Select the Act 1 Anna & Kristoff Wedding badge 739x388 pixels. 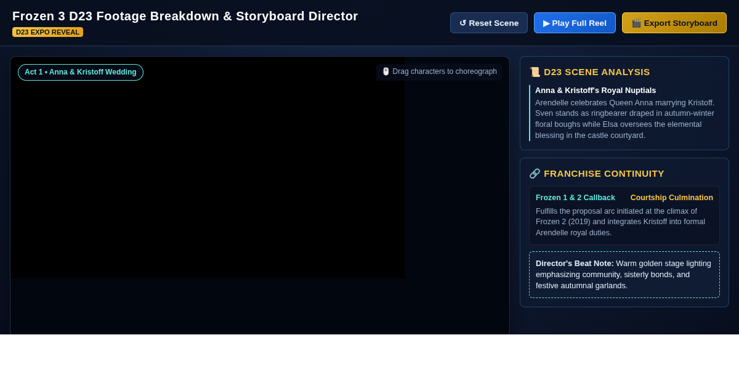tap(81, 72)
